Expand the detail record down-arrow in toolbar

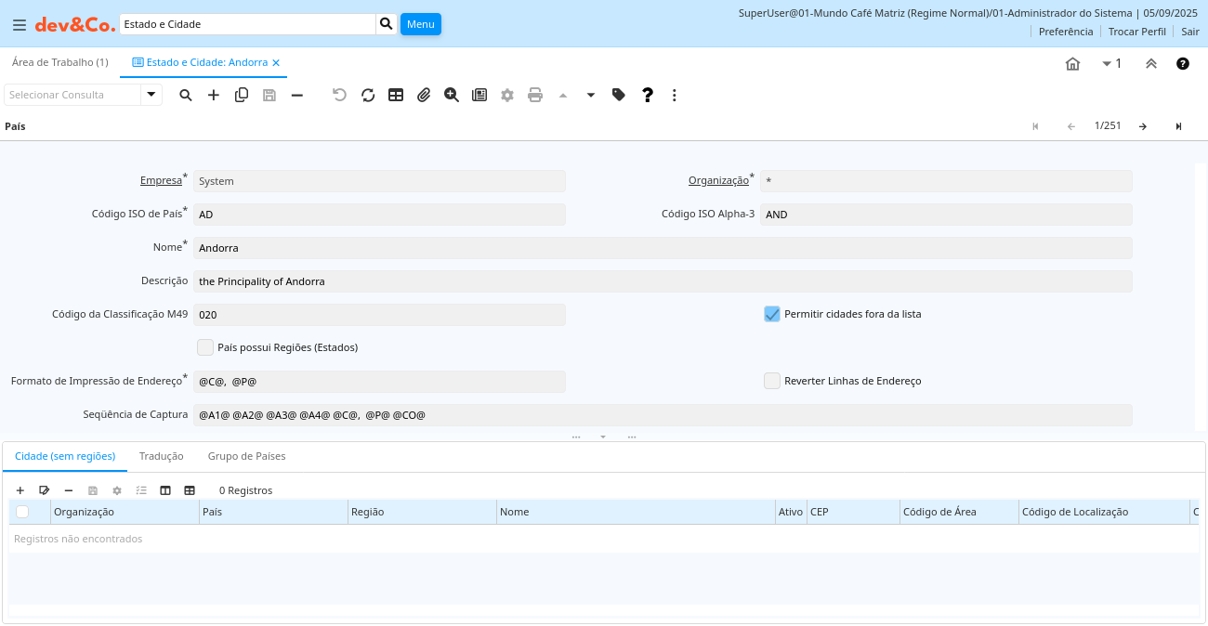591,95
